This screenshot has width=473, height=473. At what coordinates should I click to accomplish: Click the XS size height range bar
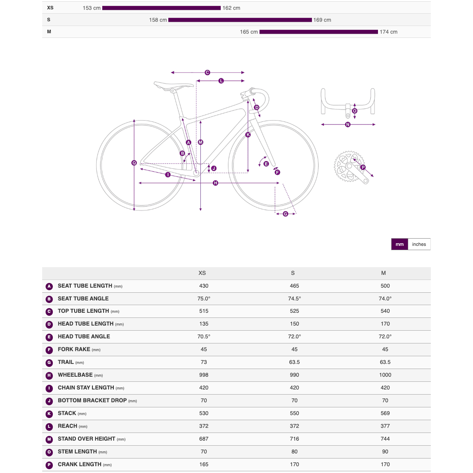click(x=162, y=8)
